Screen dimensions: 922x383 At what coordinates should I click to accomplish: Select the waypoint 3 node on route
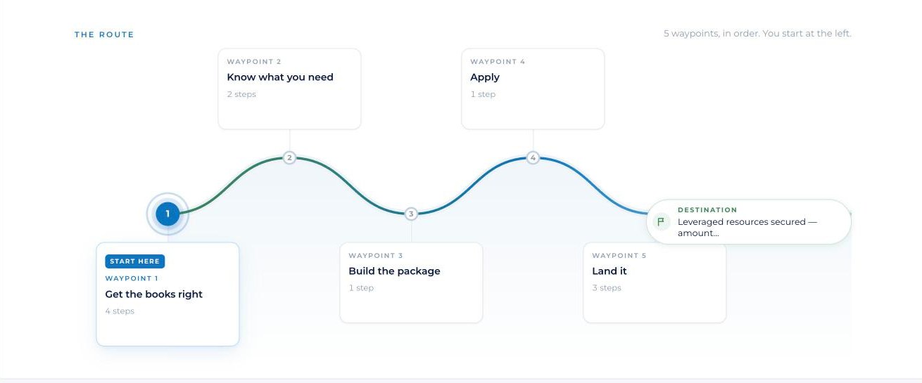[411, 214]
